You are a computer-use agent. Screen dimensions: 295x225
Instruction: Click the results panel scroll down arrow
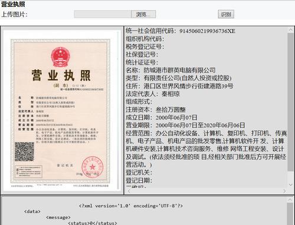tap(290, 185)
